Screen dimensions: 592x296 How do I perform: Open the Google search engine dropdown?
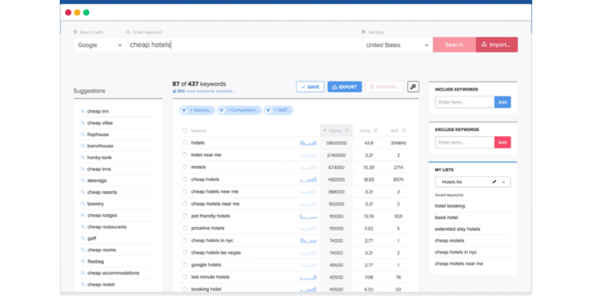click(x=99, y=45)
